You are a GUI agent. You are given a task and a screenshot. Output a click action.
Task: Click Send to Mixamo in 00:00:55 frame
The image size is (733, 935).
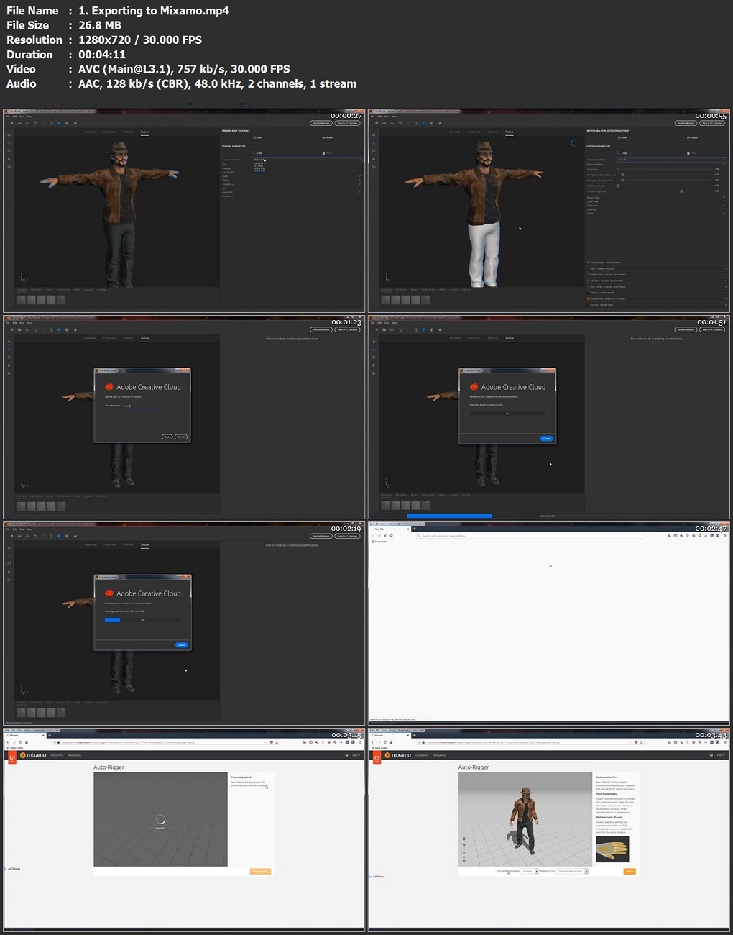(x=686, y=123)
